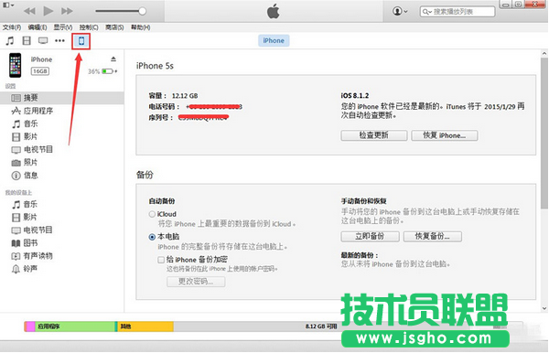Click the 检查更新 button
549x353 pixels.
click(x=374, y=135)
